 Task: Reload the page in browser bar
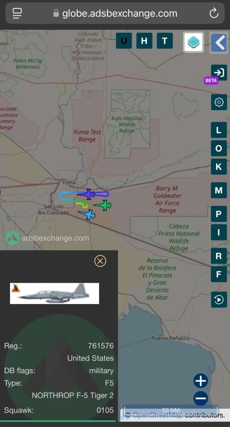[214, 13]
